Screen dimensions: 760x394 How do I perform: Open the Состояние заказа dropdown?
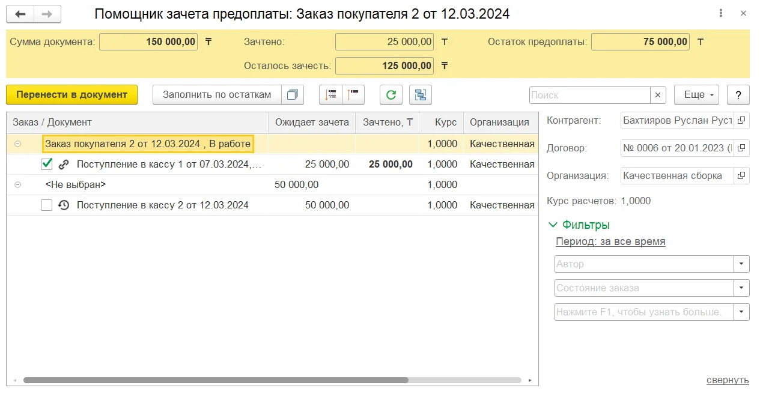pos(741,288)
